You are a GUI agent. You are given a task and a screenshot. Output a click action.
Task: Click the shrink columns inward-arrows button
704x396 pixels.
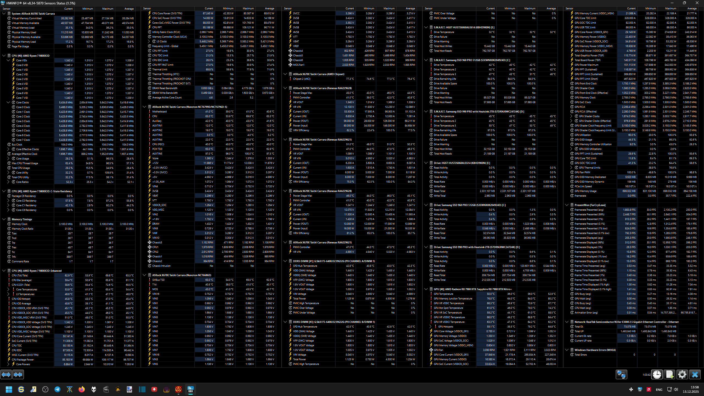[18, 375]
